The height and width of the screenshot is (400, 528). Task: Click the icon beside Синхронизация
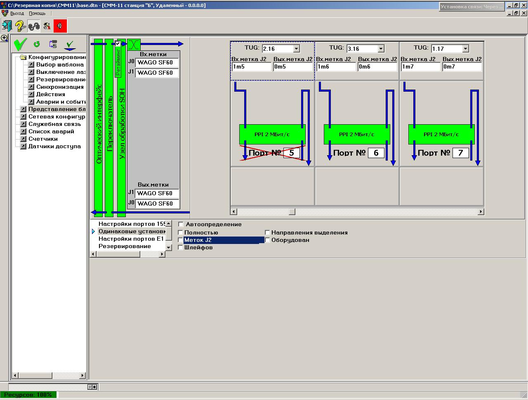(x=31, y=87)
